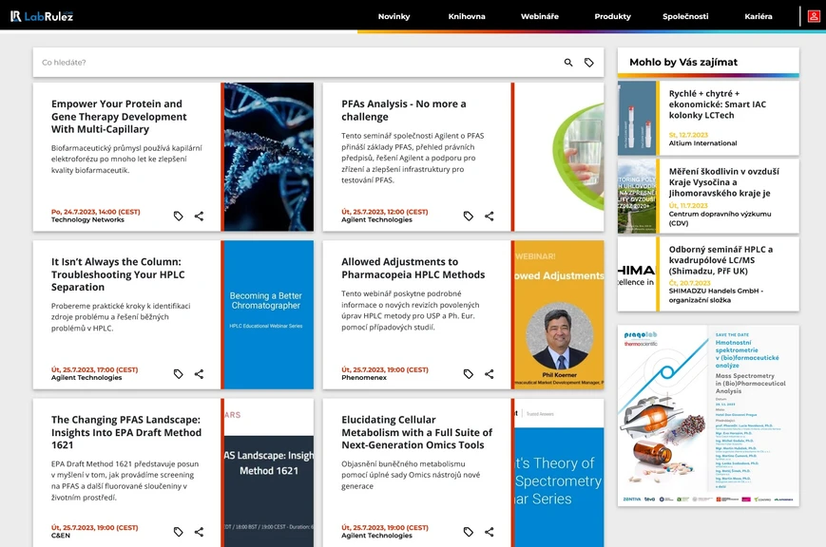The height and width of the screenshot is (547, 826).
Task: Open the Knihovna menu item
Action: pyautogui.click(x=467, y=16)
